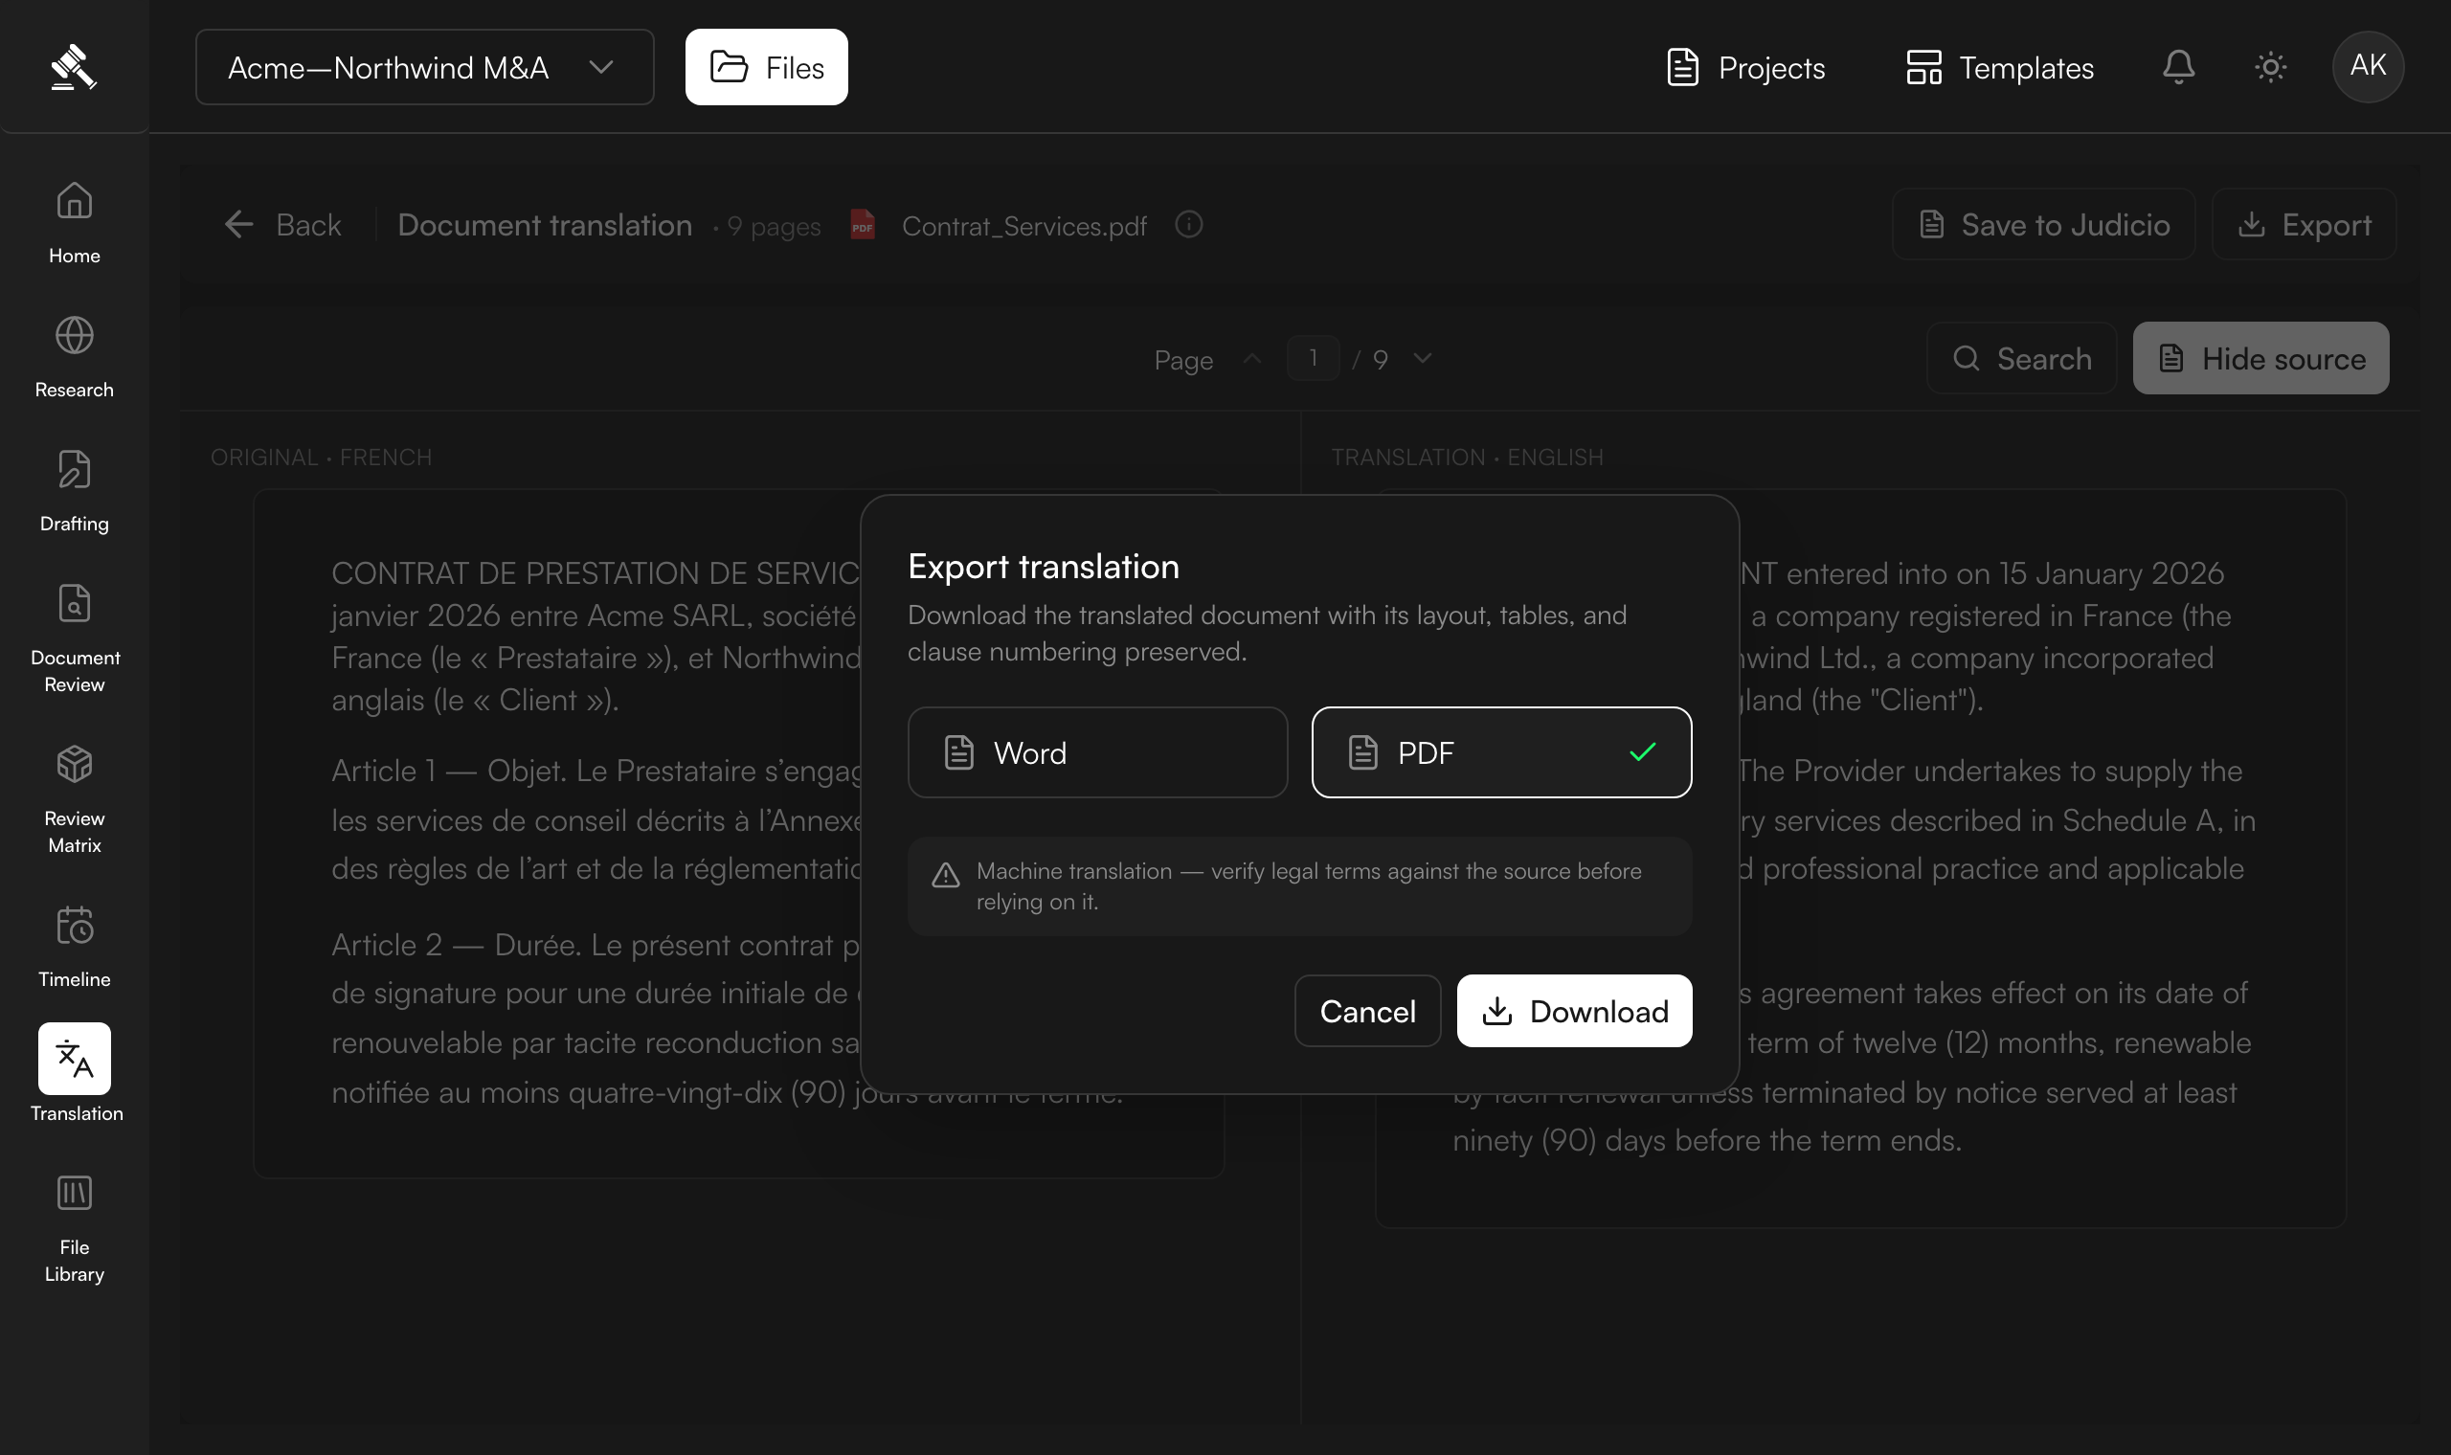Open notifications bell icon
The width and height of the screenshot is (2451, 1455).
tap(2178, 67)
